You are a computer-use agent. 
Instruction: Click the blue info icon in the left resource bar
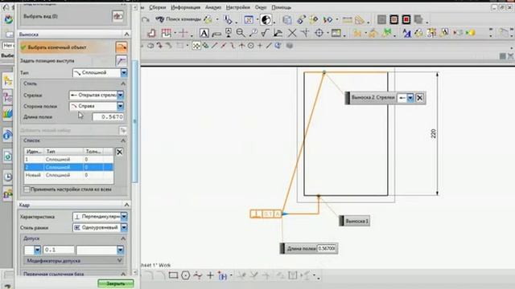(x=7, y=134)
